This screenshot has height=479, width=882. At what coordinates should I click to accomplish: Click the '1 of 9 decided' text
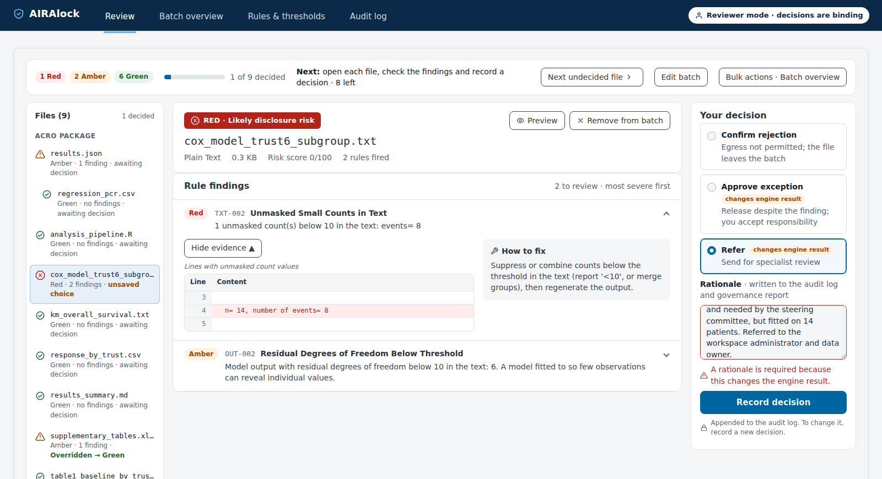(257, 77)
